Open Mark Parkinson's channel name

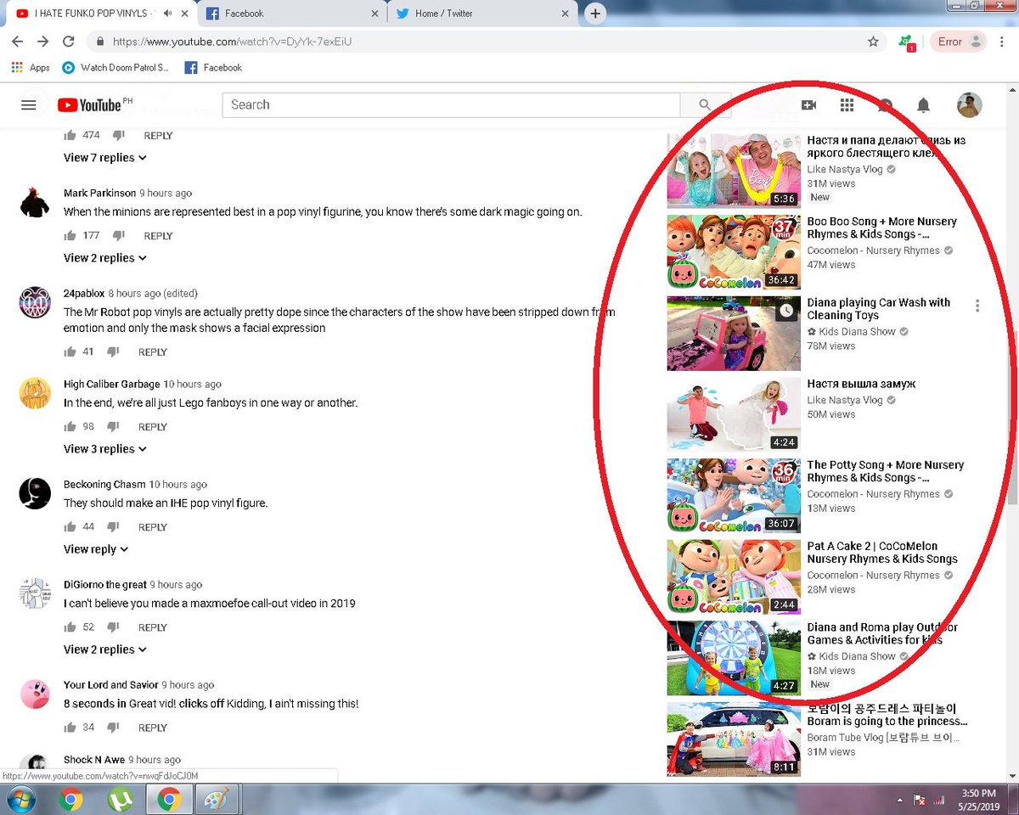tap(99, 194)
